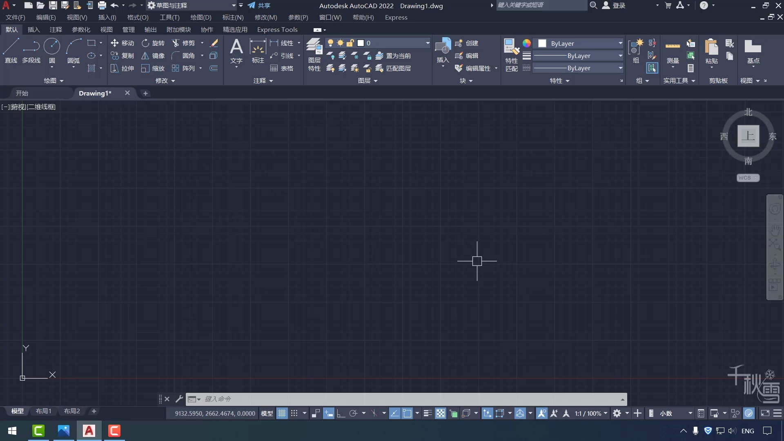Open the Text (文字) tool
Screen dimensions: 784x441
point(236,51)
